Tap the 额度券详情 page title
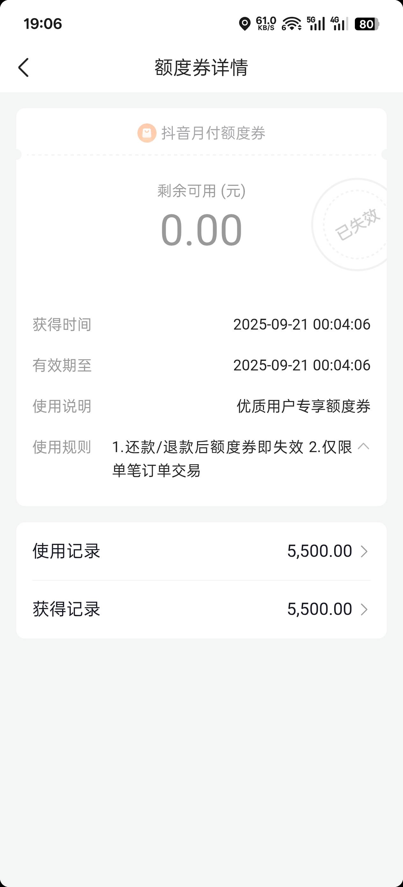The height and width of the screenshot is (887, 403). (201, 67)
